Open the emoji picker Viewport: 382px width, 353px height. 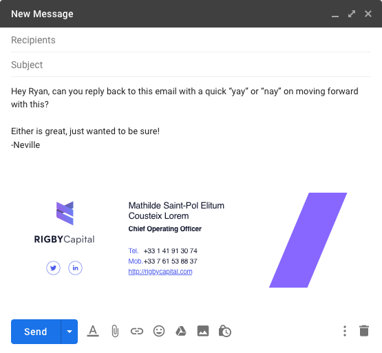[x=159, y=331]
